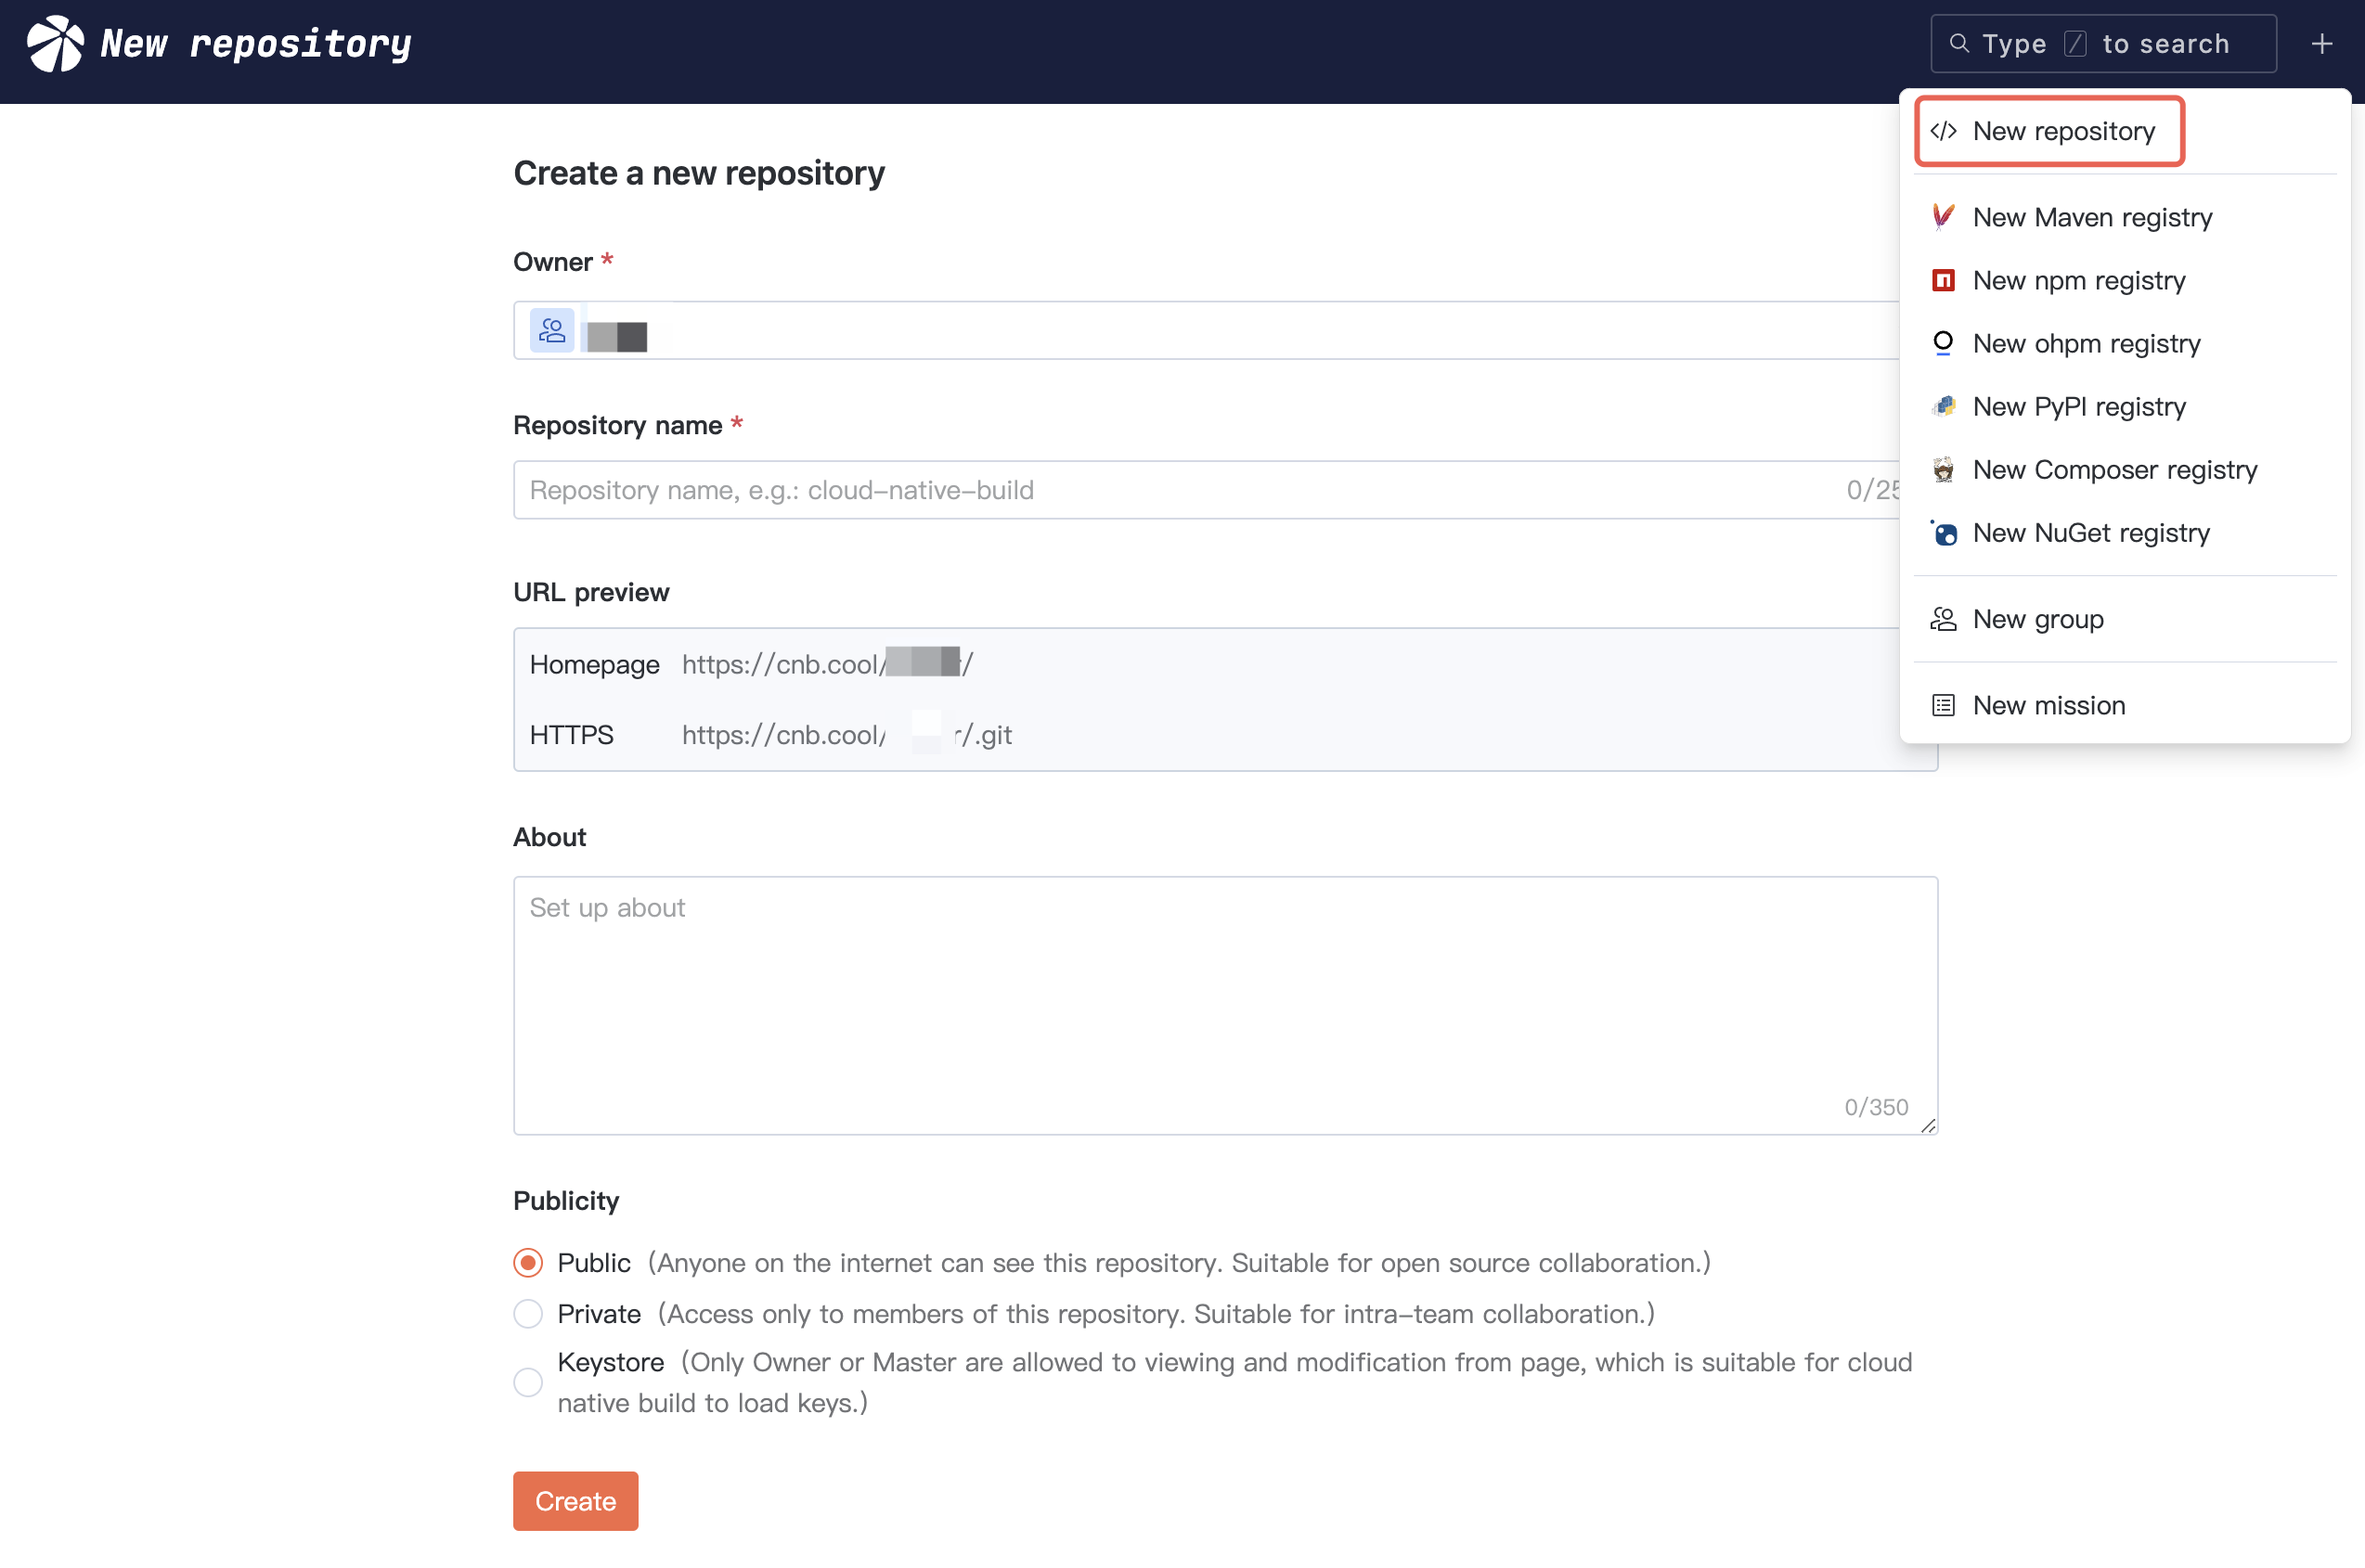Click the ohpm registry icon
Image resolution: width=2365 pixels, height=1568 pixels.
pos(1943,343)
